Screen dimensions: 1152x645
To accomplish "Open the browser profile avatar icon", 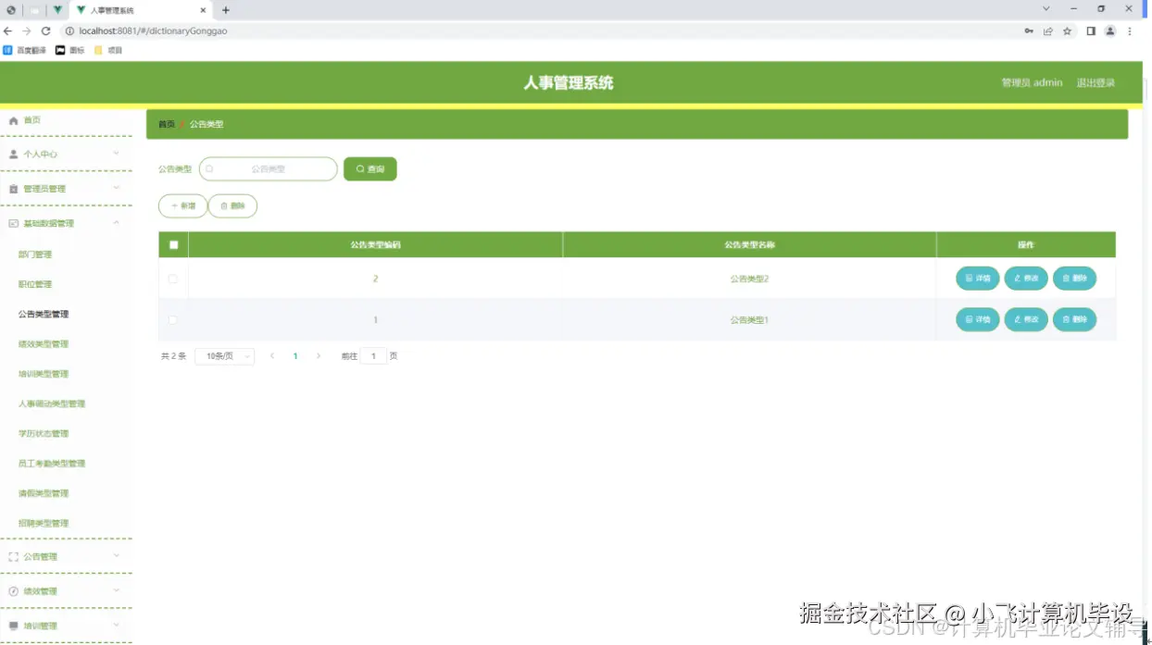I will coord(1110,31).
